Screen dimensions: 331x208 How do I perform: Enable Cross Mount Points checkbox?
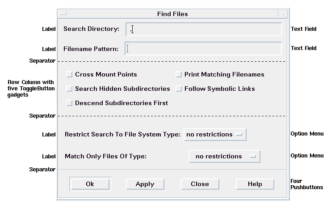pos(69,74)
